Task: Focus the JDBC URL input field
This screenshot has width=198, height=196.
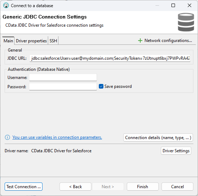Action: point(110,58)
